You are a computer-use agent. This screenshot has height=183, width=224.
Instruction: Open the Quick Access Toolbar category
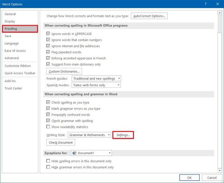tap(20, 73)
